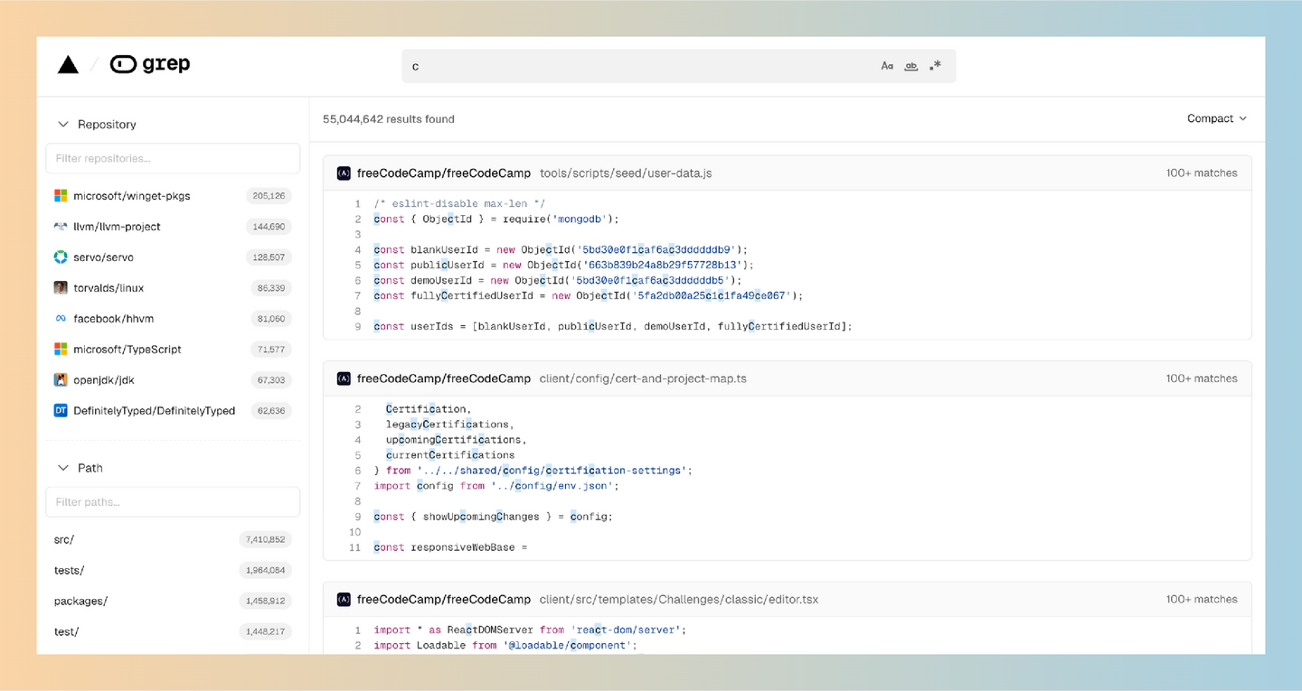Viewport: 1302px width, 691px height.
Task: Open freeCodeCamp repo name on editor.tsx result
Action: [444, 600]
